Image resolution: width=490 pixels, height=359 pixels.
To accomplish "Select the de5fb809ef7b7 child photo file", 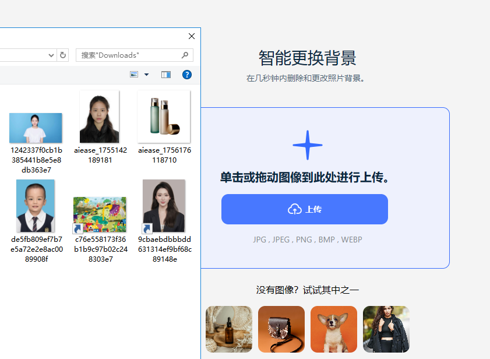I will coord(36,206).
